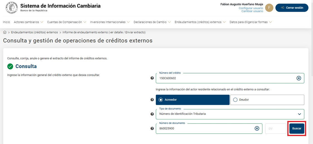The image size is (313, 144).
Task: Click the Configurar usuario link
Action: [x=251, y=8]
